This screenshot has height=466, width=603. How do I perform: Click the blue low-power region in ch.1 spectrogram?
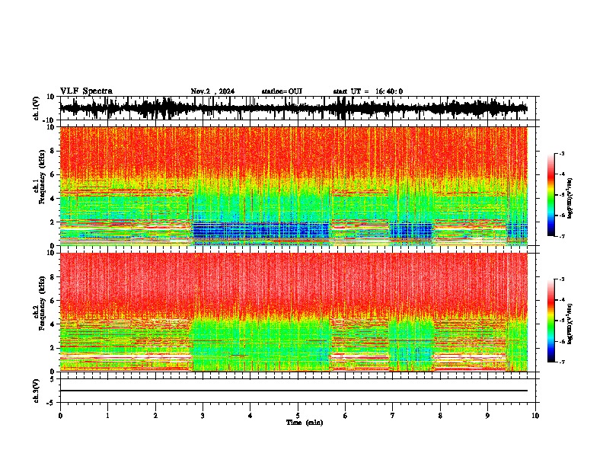(260, 231)
